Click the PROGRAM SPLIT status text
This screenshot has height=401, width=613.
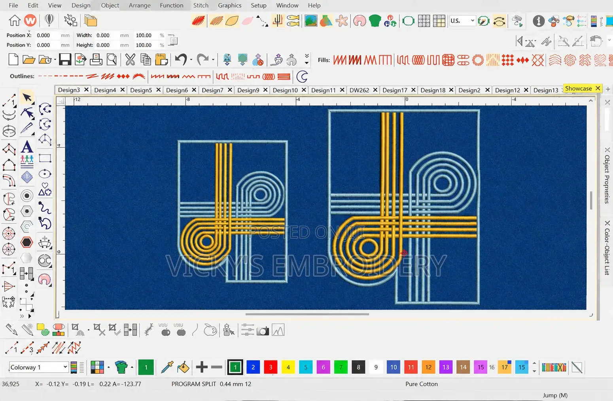point(194,384)
